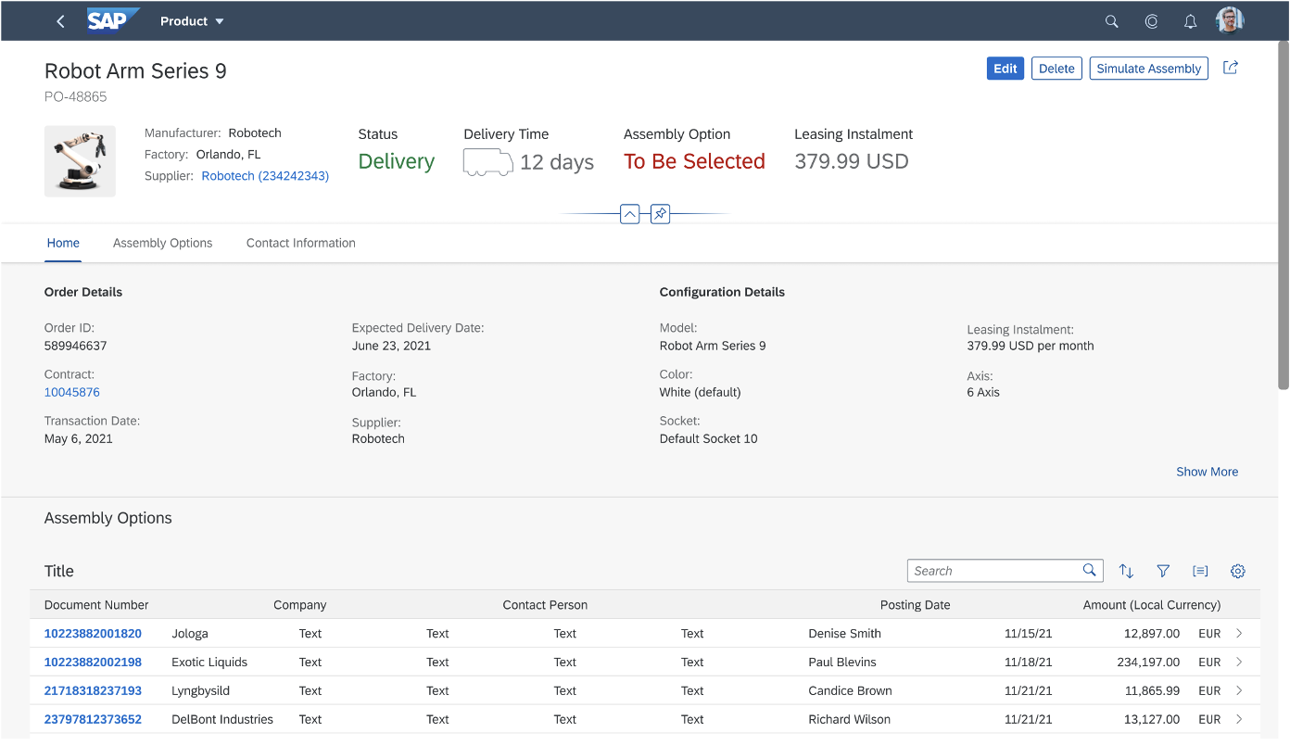Open the CoPilot icon in the shell bar
The image size is (1290, 745).
[x=1152, y=21]
